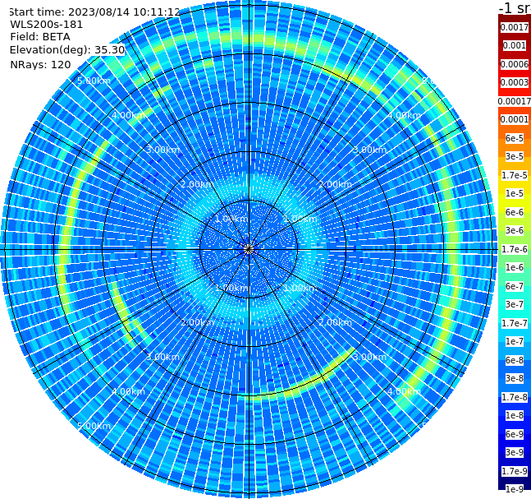This screenshot has height=499, width=531.
Task: Click the 6e-6 color scale value
Action: click(515, 212)
